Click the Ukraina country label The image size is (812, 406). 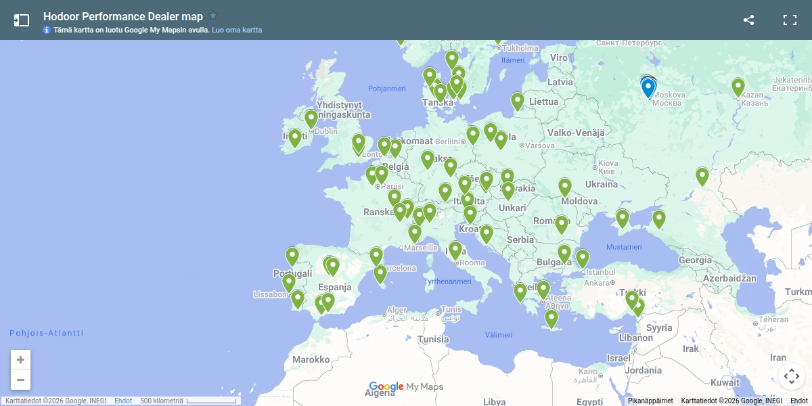point(602,184)
